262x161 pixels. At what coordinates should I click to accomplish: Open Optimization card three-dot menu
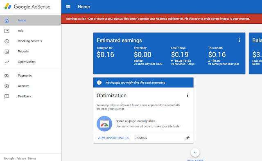pos(187,95)
